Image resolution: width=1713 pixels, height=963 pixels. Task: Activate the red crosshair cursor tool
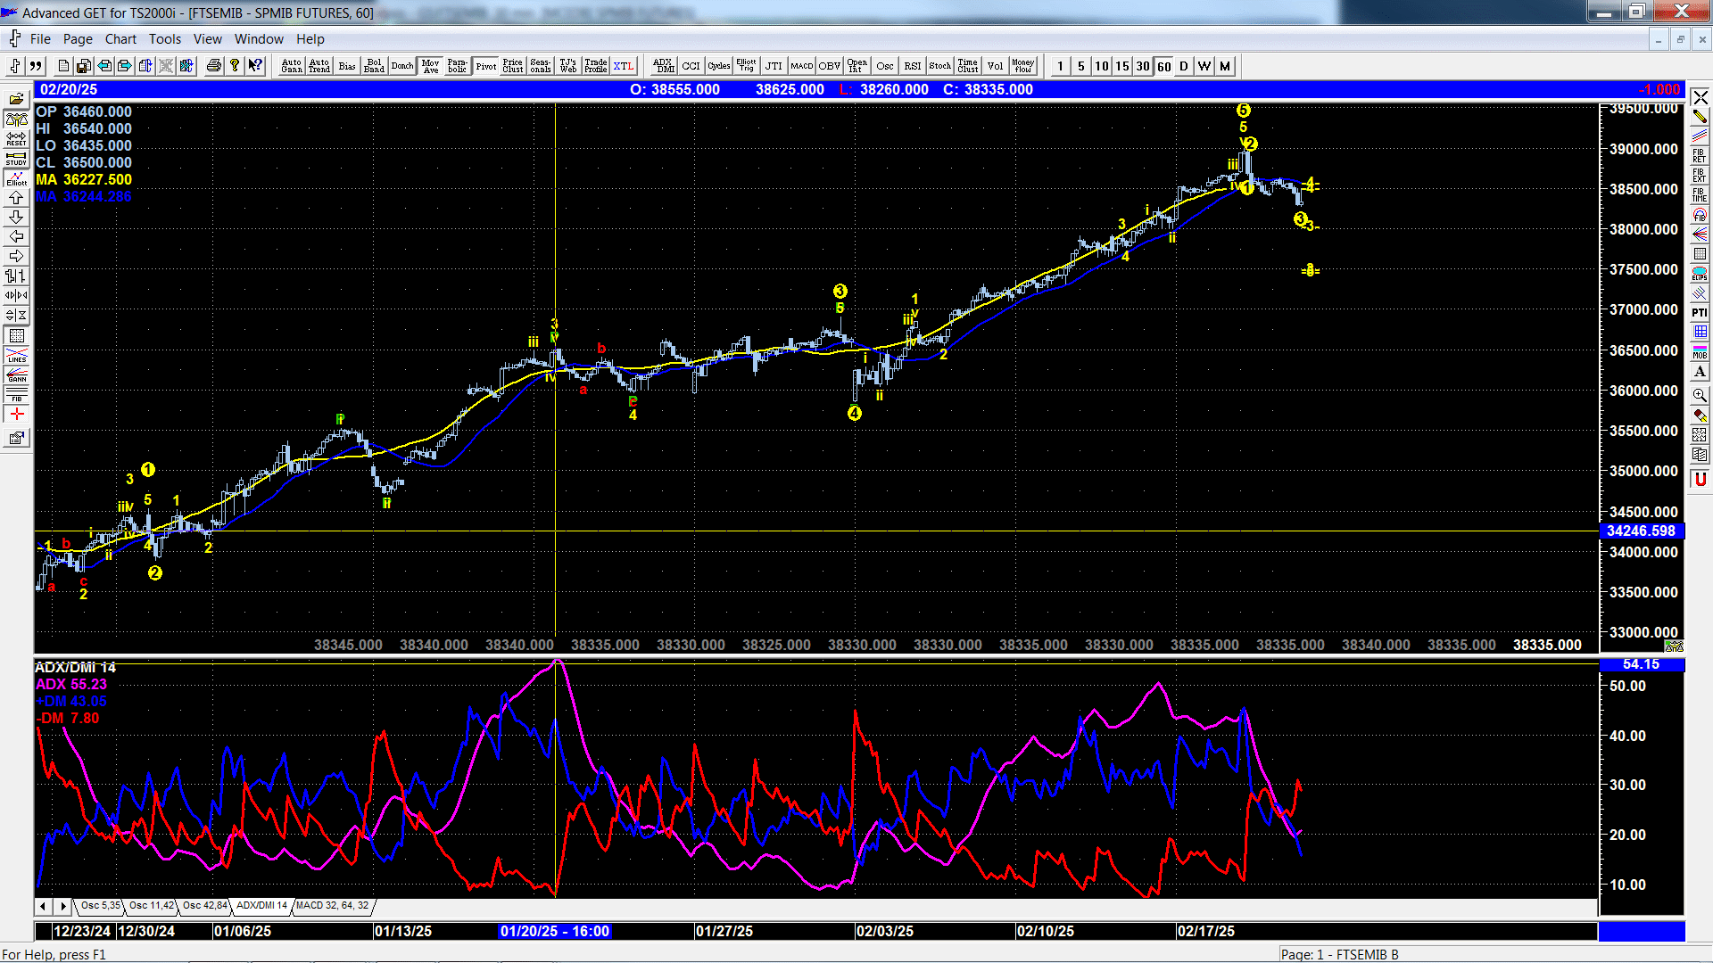[16, 415]
